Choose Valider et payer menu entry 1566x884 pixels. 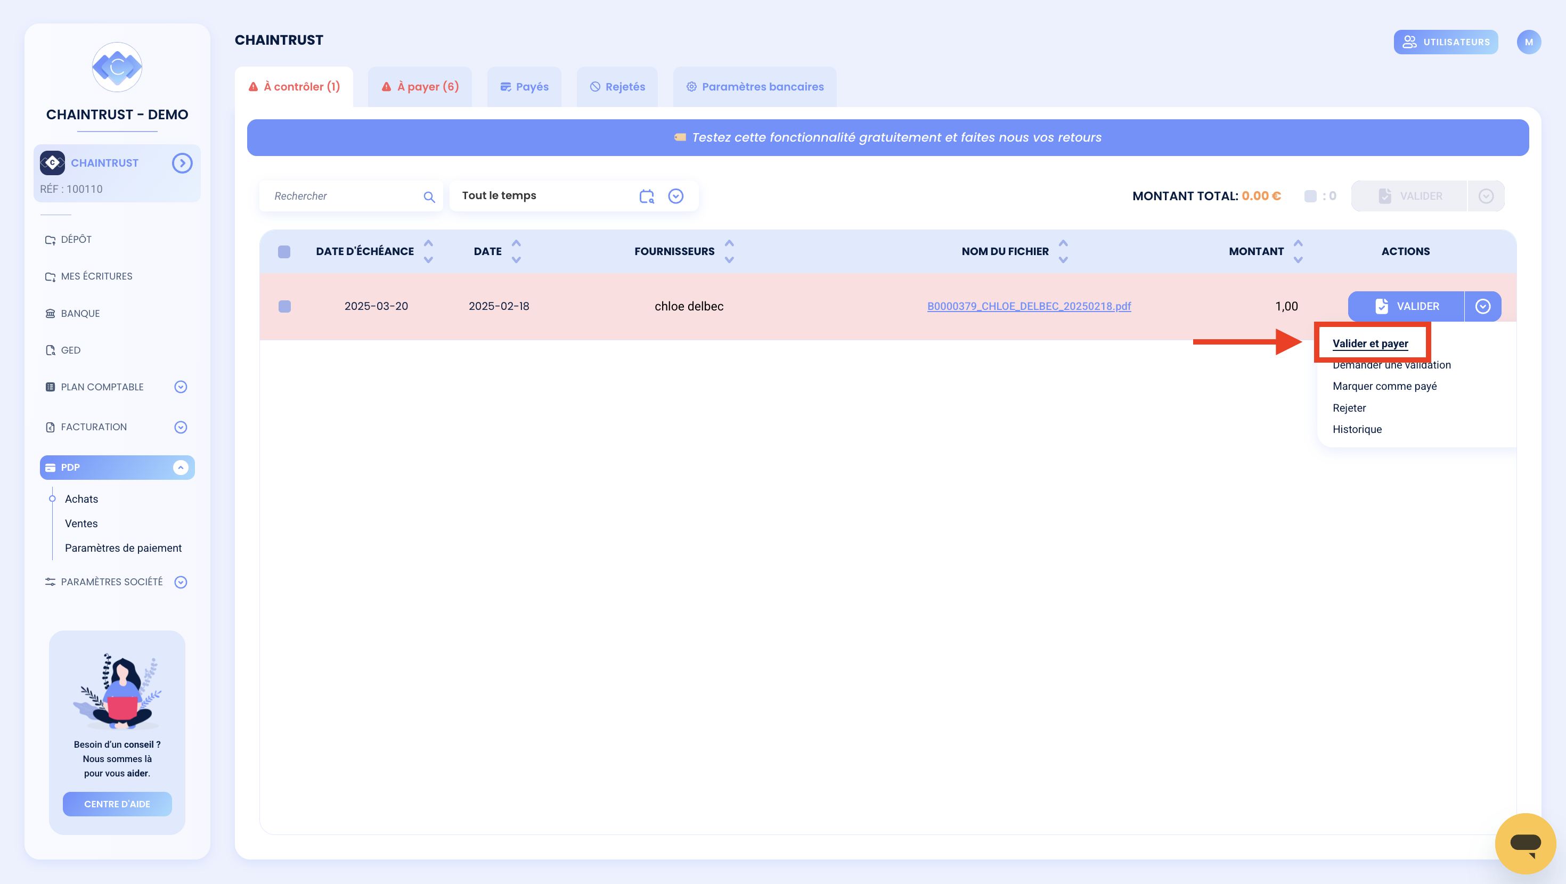1370,343
